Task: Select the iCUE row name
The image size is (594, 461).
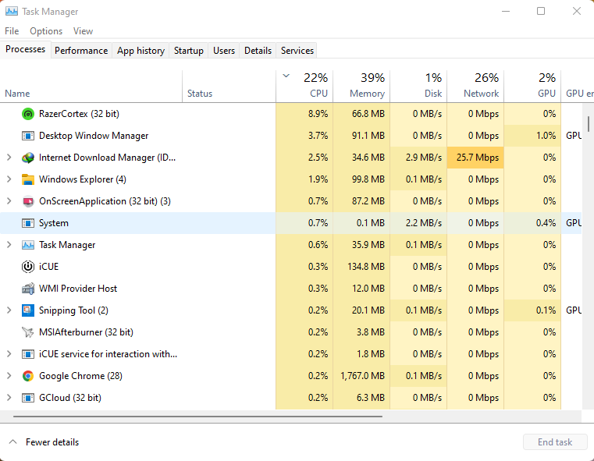Action: [x=48, y=267]
